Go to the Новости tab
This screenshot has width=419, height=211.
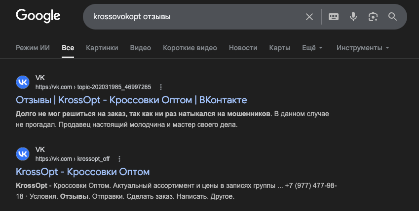click(243, 48)
